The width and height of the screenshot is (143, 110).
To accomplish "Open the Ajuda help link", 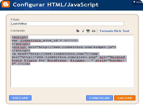I will coord(138,2).
